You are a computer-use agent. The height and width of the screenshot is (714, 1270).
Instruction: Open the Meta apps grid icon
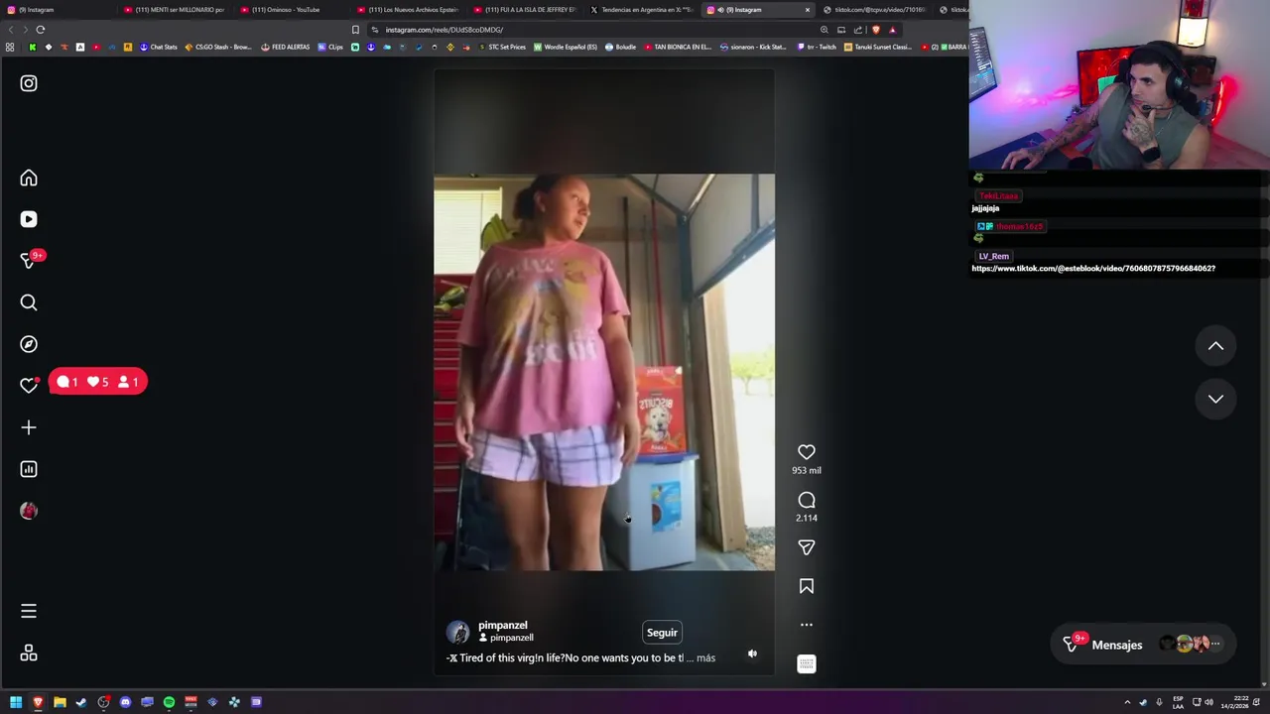tap(29, 653)
